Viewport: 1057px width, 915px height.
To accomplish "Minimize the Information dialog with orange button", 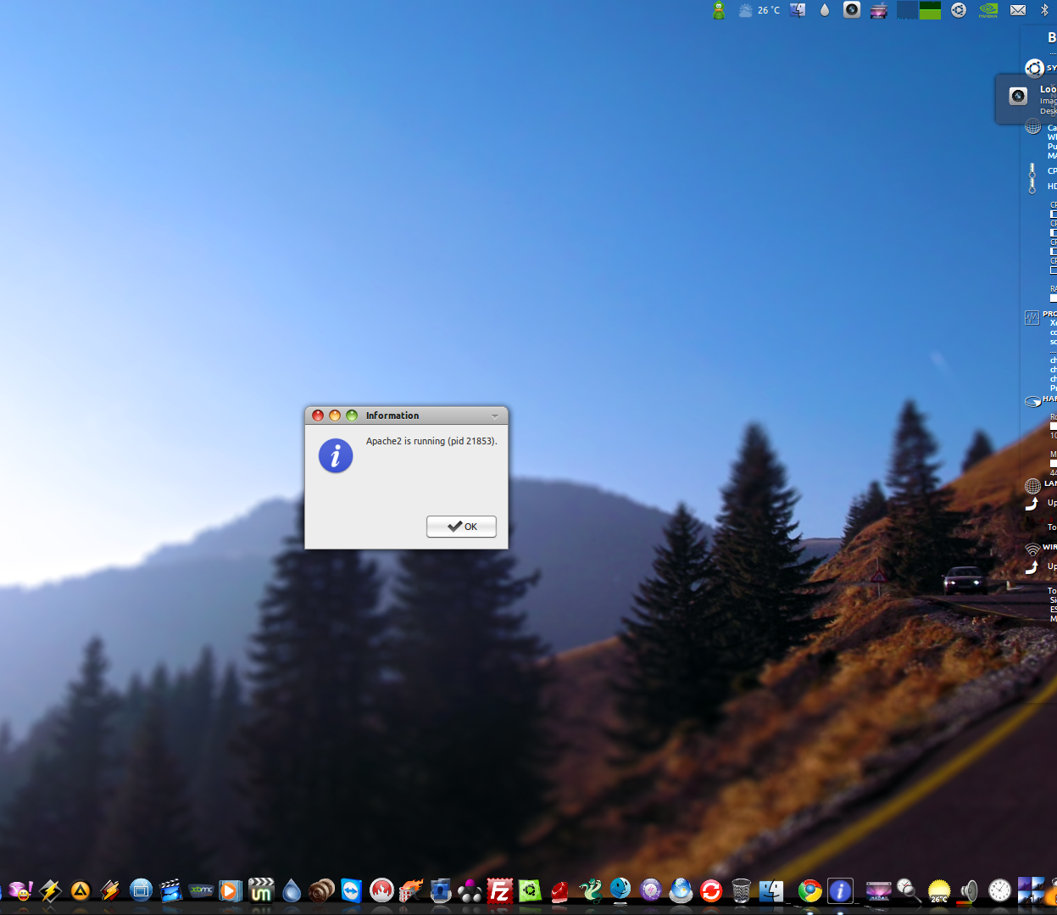I will click(335, 416).
